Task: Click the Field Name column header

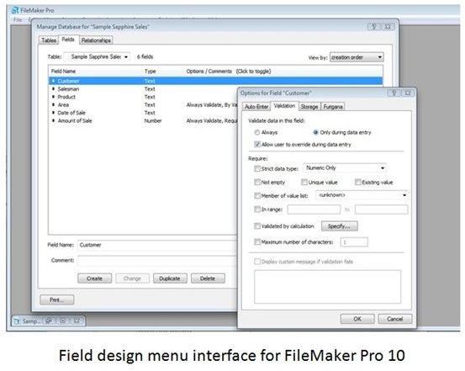Action: [x=63, y=72]
